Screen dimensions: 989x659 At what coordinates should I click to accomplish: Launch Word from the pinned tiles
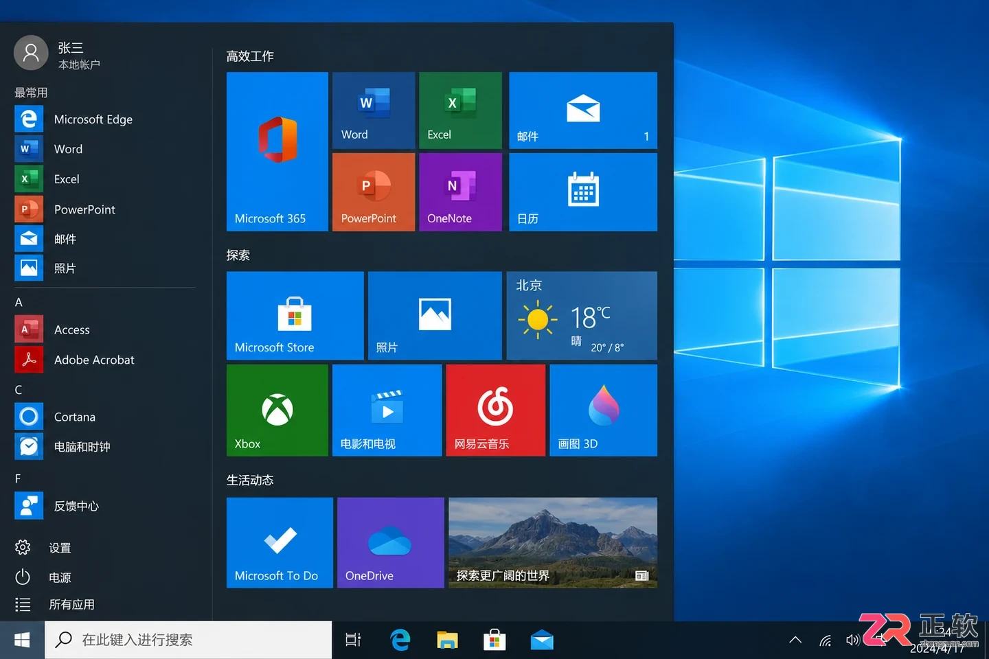374,111
